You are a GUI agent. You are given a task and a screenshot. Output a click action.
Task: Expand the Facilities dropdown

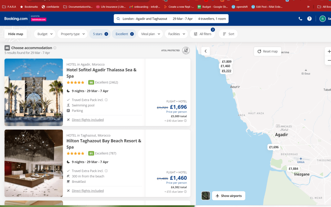[176, 34]
